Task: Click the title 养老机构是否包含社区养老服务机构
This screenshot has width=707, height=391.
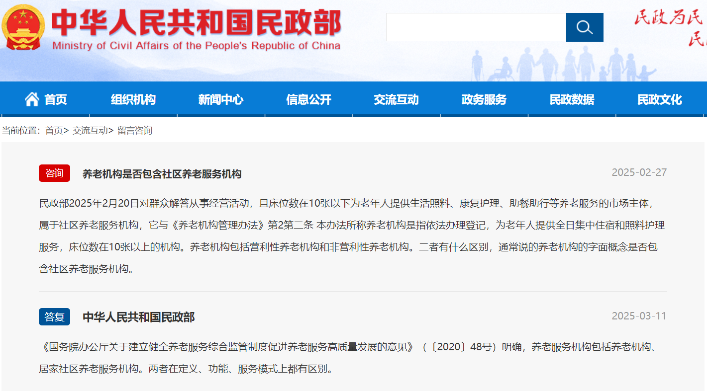Action: click(x=162, y=174)
